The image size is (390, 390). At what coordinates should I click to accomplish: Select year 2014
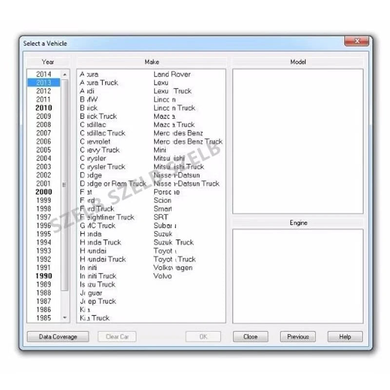click(43, 74)
